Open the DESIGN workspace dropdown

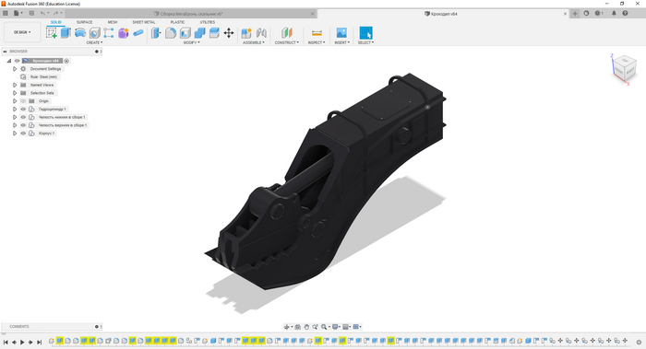22,32
